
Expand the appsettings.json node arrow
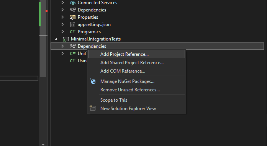[x=62, y=24]
